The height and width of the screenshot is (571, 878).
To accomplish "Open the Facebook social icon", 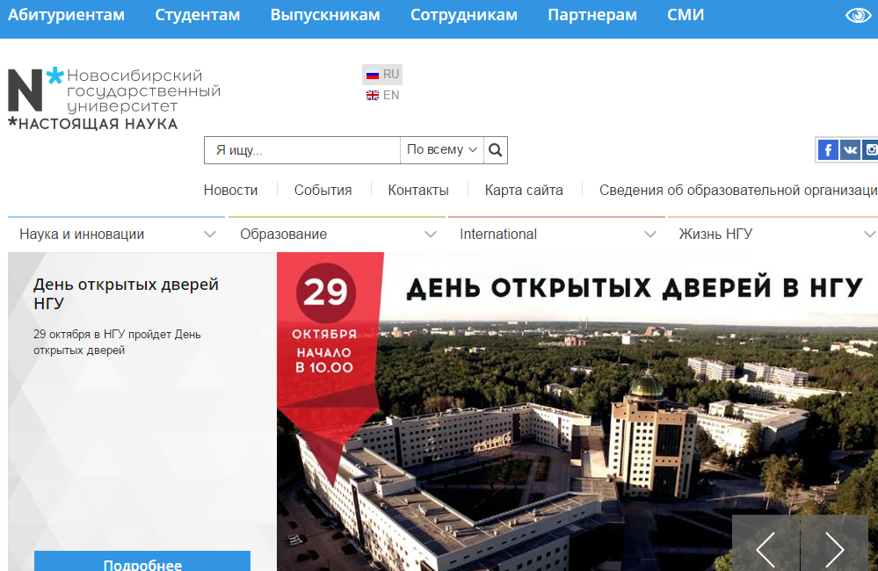I will click(x=827, y=150).
